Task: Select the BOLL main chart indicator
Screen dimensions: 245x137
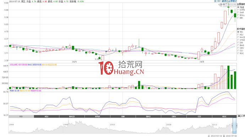Action: point(238,15)
